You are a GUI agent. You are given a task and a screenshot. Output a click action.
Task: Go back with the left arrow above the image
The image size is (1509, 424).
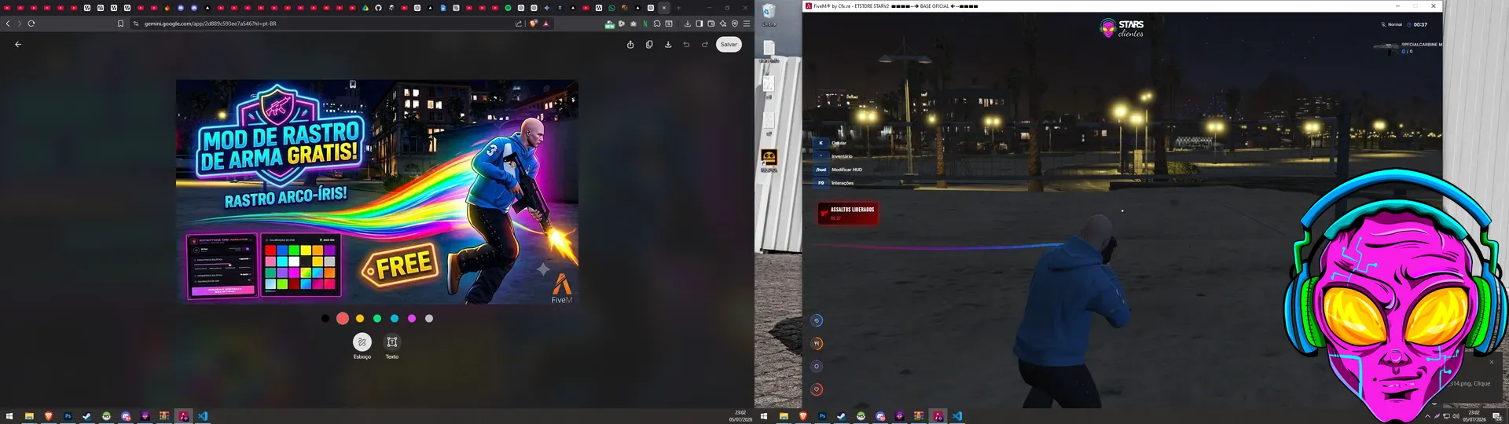pyautogui.click(x=18, y=45)
